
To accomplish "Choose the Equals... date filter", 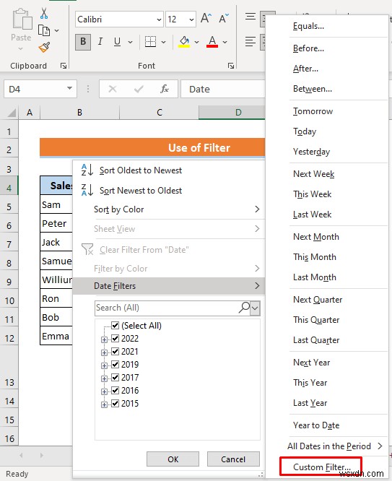I will point(308,26).
